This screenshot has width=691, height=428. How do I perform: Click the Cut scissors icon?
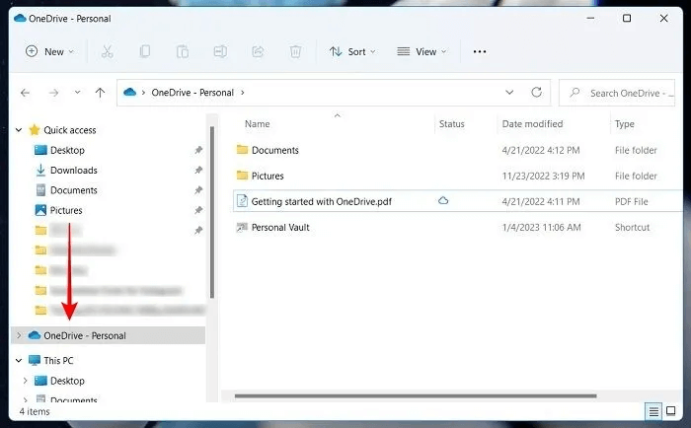(107, 51)
